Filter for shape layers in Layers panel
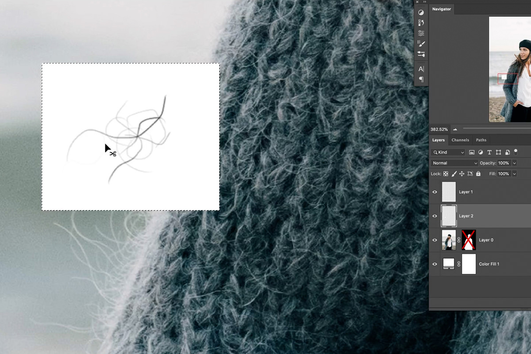 pyautogui.click(x=498, y=152)
